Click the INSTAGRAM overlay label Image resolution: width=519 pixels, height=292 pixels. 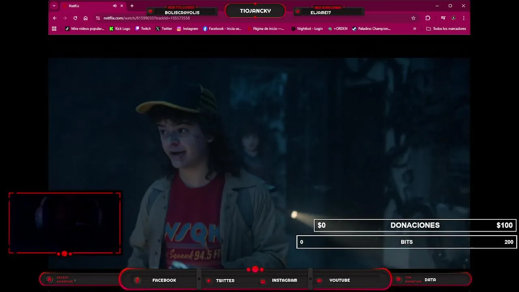tap(284, 280)
